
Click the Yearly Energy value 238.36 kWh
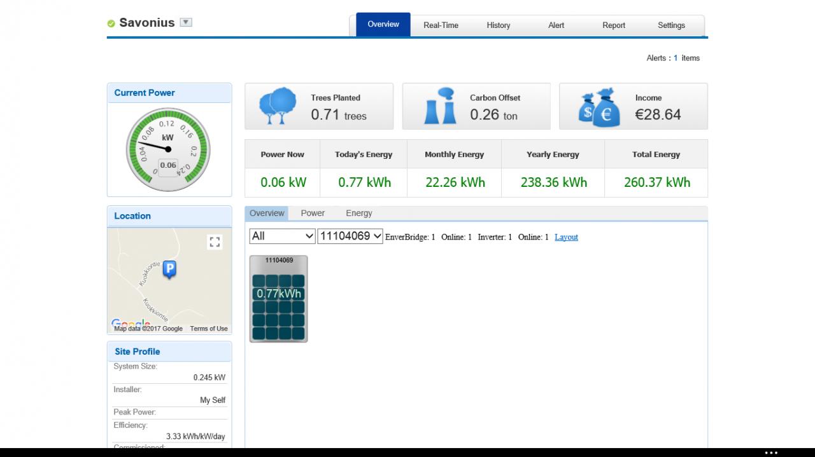554,182
